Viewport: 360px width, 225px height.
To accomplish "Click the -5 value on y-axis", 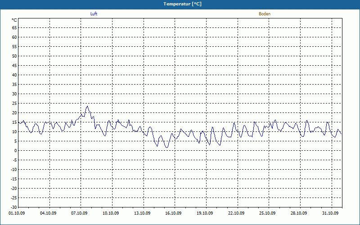I will click(15, 160).
